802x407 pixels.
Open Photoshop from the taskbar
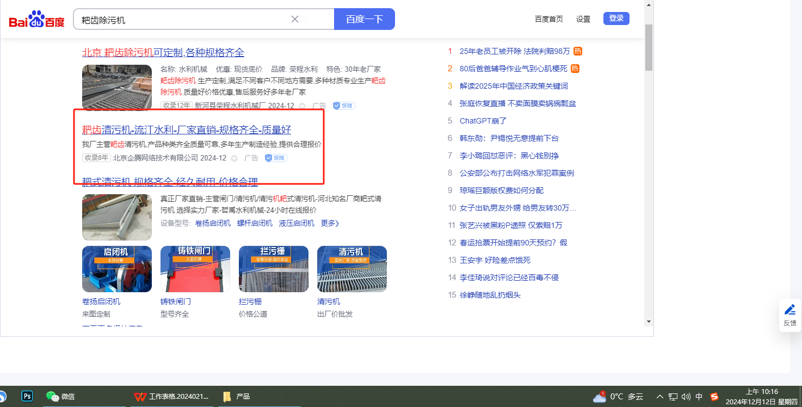tap(27, 396)
